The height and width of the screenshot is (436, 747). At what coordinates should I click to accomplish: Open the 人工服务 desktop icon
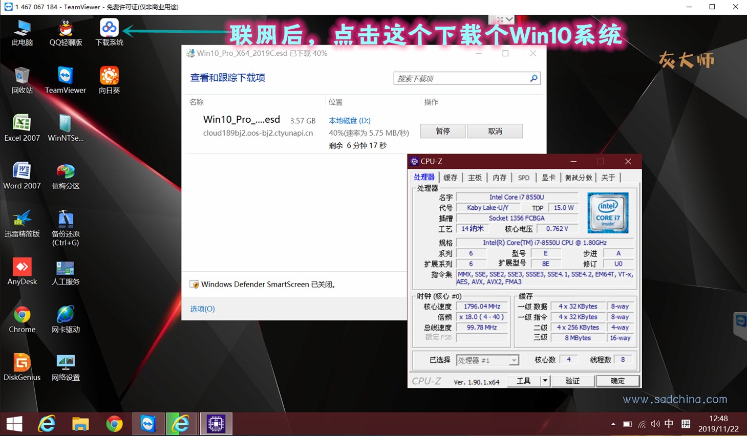(66, 272)
